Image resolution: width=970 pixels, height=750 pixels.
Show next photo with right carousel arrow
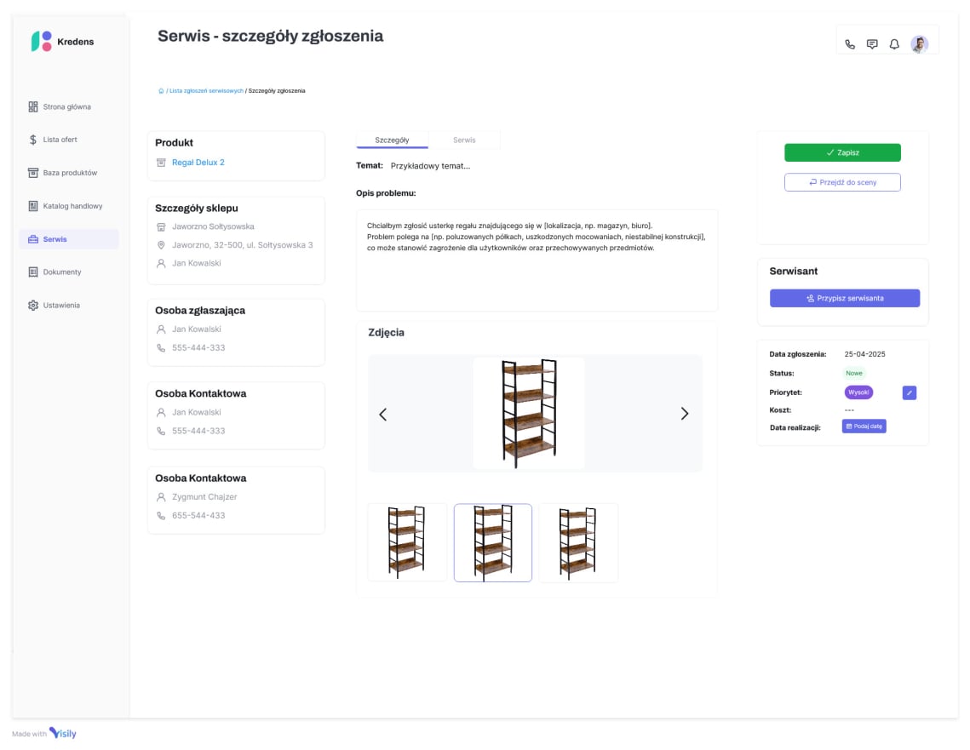click(x=685, y=414)
